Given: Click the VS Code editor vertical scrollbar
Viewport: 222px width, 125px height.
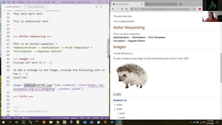Looking at the screenshot, I should point(108,48).
